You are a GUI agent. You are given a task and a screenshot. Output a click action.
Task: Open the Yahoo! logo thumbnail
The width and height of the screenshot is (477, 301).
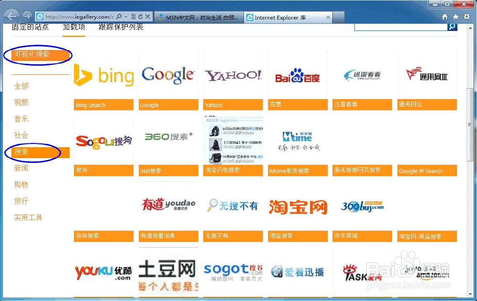233,75
